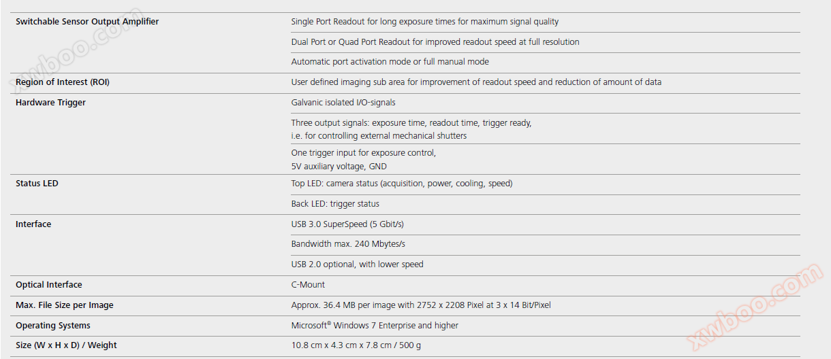Image resolution: width=831 pixels, height=359 pixels.
Task: Select the Single Port Readout description line
Action: (x=424, y=22)
